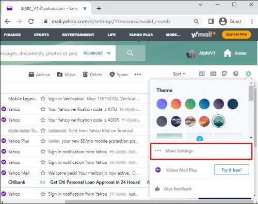Screen dimensions: 258x204
Task: Open the contacts card icon
Action: [x=202, y=74]
